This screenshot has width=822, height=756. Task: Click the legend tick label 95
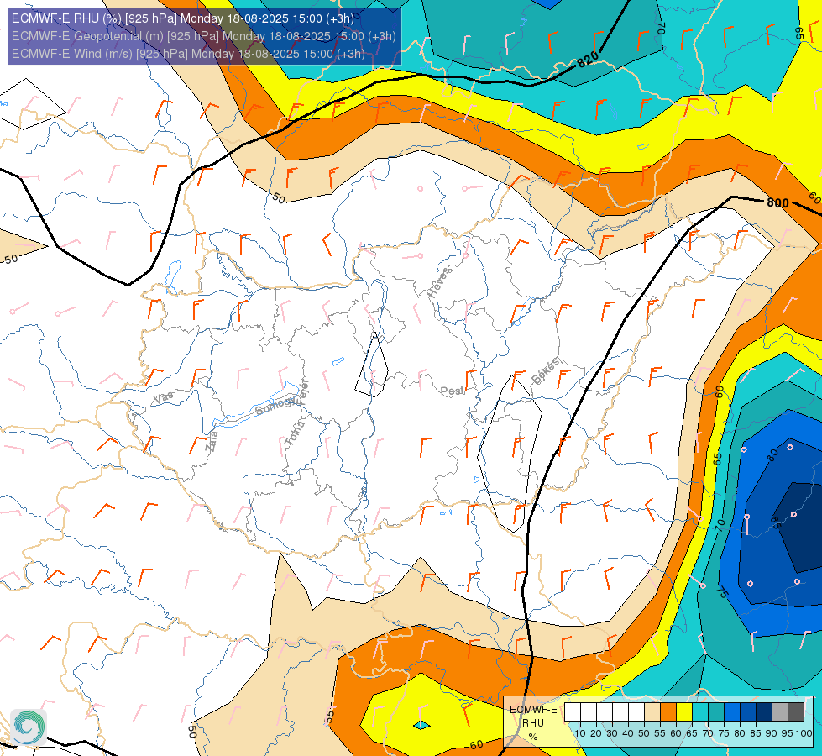click(x=787, y=733)
